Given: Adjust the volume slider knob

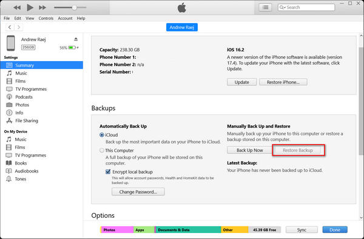Looking at the screenshot, I should [x=74, y=7].
